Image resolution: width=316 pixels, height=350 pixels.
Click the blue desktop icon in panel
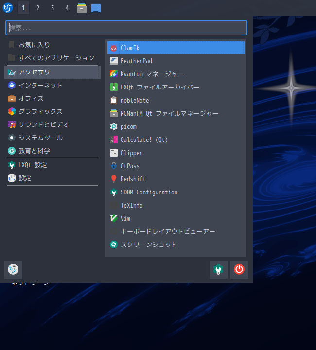(96, 8)
